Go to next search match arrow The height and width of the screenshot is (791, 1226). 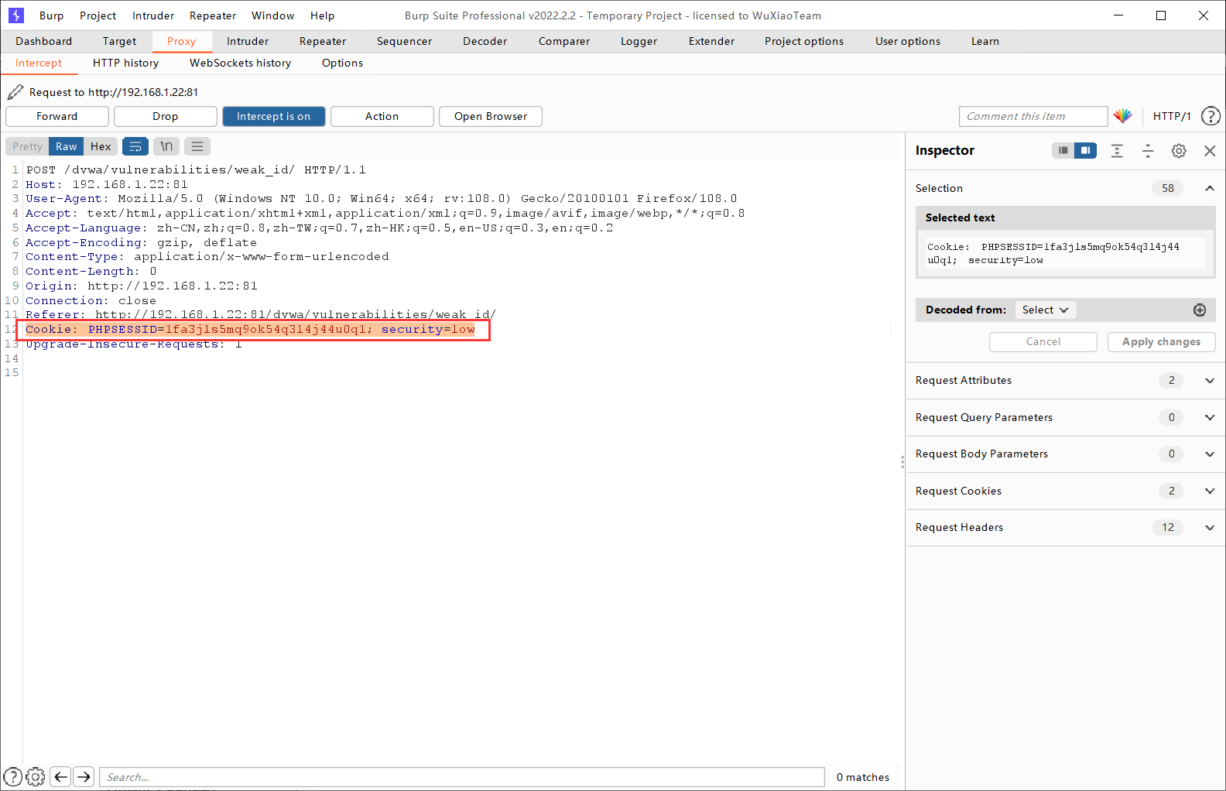click(84, 777)
